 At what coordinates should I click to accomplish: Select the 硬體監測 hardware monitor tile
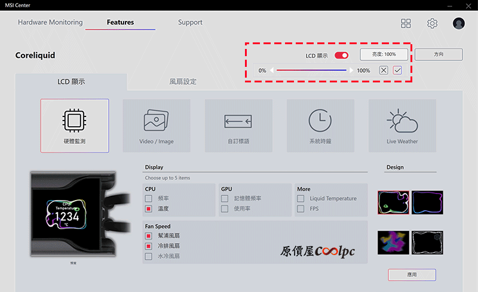tap(75, 125)
